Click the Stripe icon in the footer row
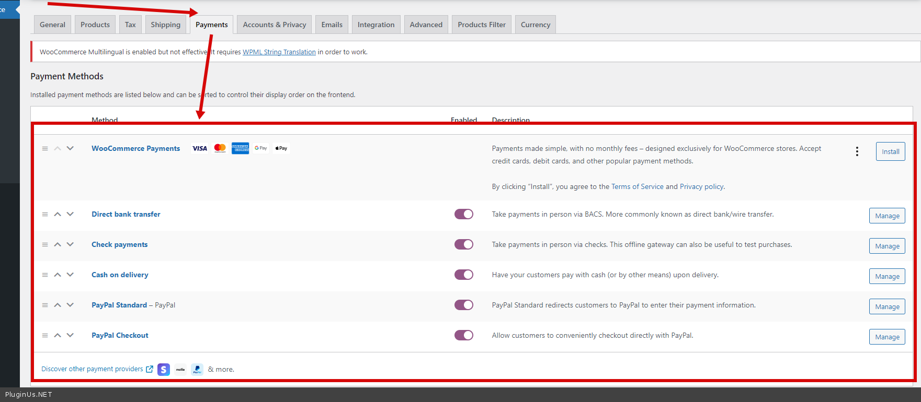 (164, 370)
